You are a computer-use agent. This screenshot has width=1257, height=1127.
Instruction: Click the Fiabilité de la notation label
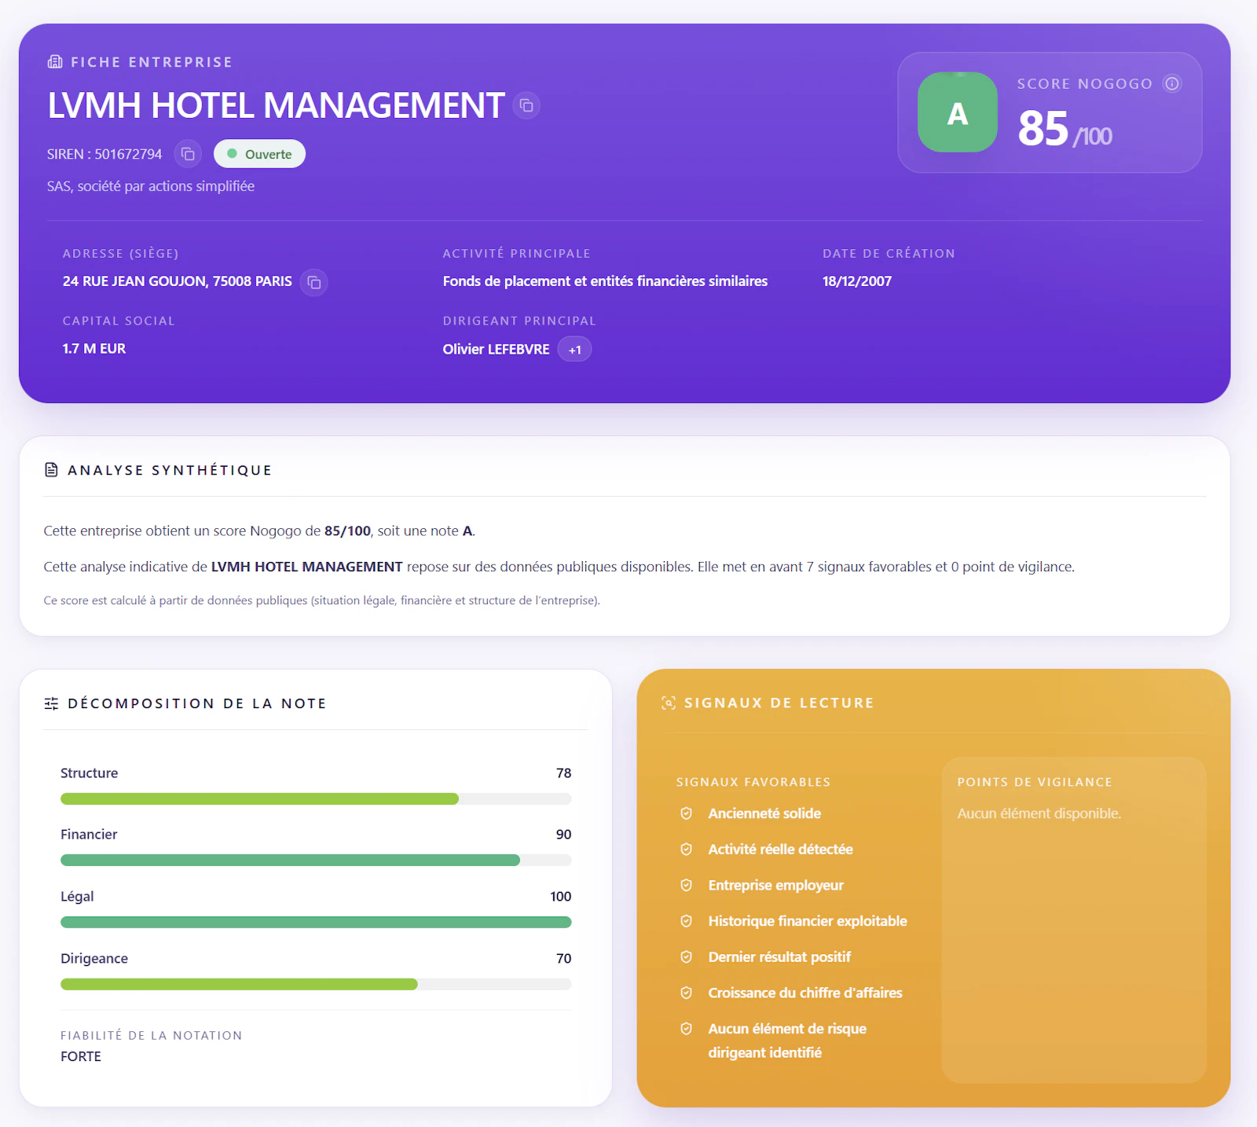click(x=152, y=1036)
